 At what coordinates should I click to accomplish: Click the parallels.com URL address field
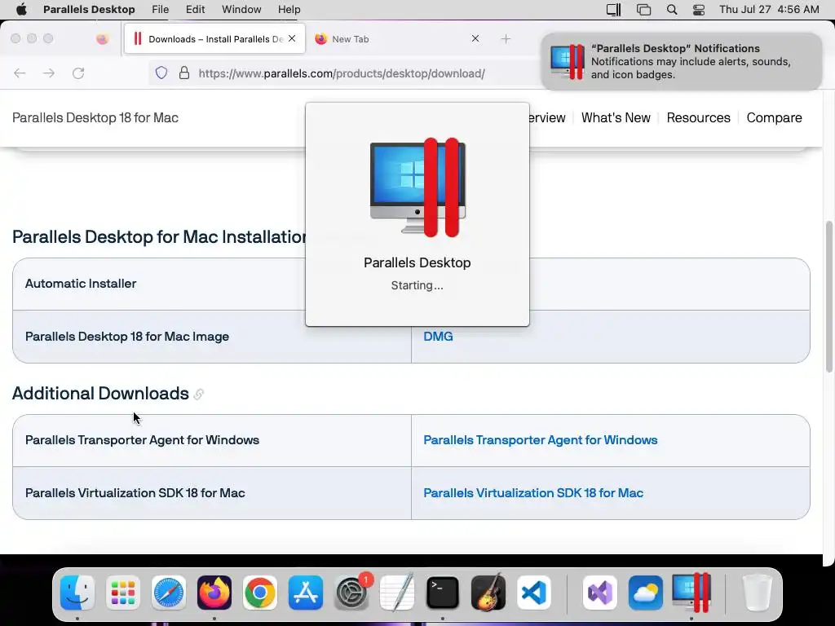click(342, 73)
